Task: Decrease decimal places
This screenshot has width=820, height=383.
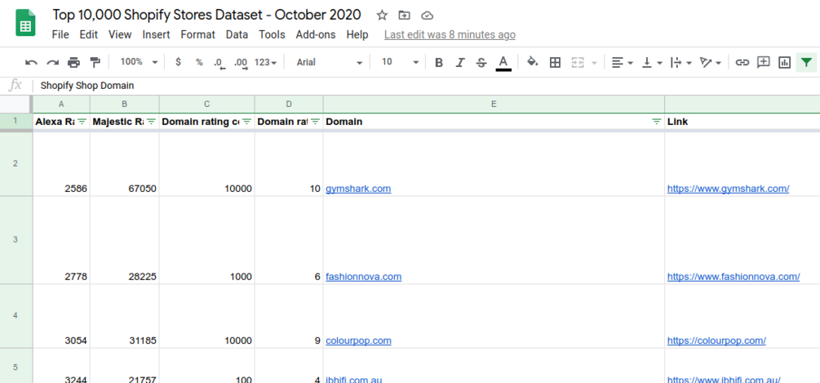Action: pyautogui.click(x=219, y=63)
